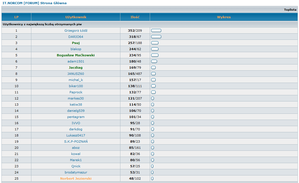
Task: Open Jacdiag user profile
Action: [x=76, y=68]
